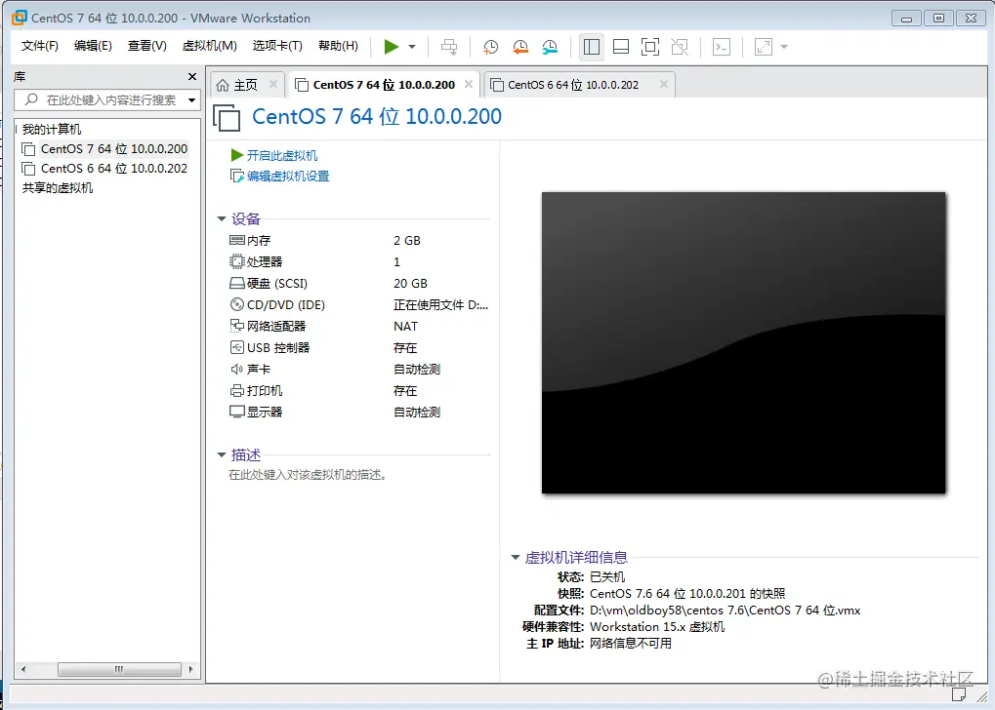
Task: Take a snapshot with clock-plus icon
Action: [x=490, y=47]
